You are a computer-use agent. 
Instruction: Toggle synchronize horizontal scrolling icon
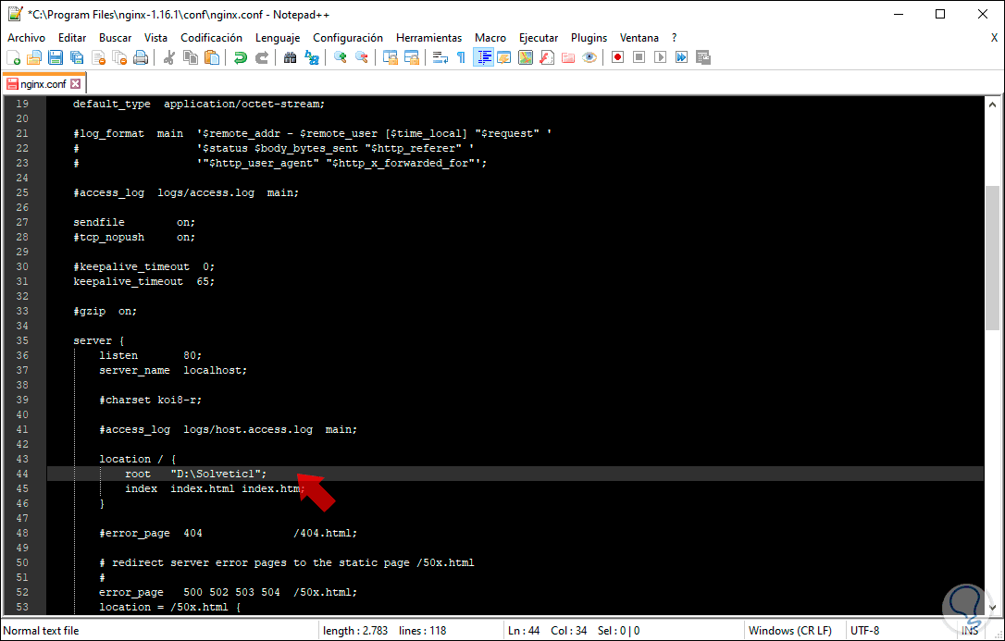click(412, 57)
